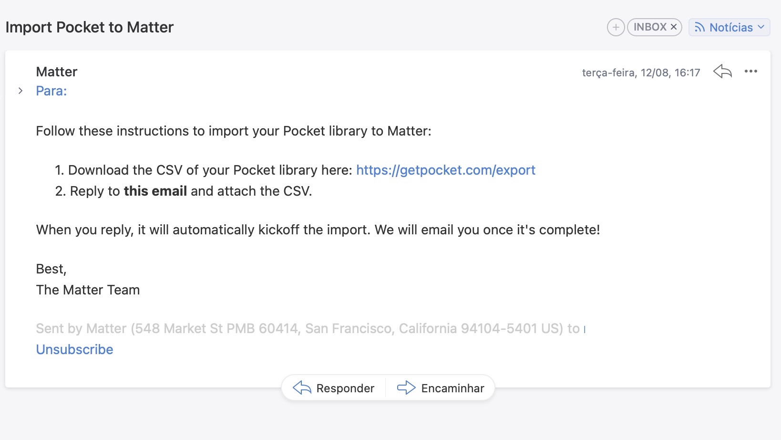Screen dimensions: 781x440
Task: Click the sender name Matter
Action: pos(57,72)
